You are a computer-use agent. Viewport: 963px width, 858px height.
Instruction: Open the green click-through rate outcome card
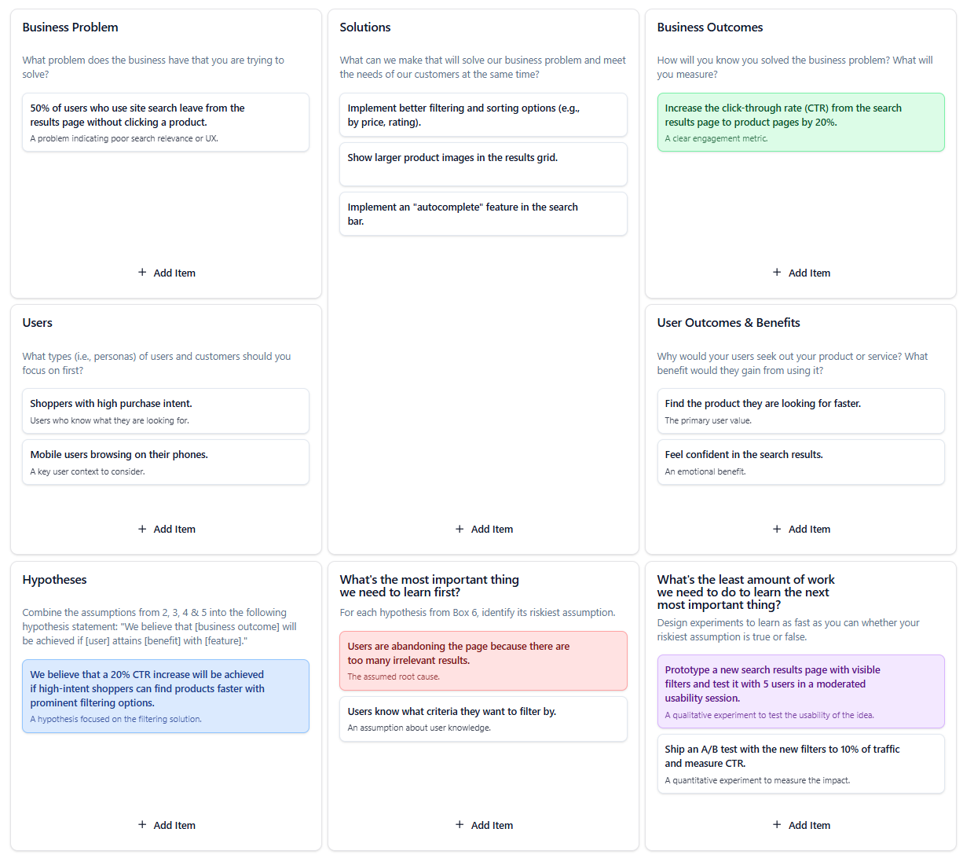800,122
